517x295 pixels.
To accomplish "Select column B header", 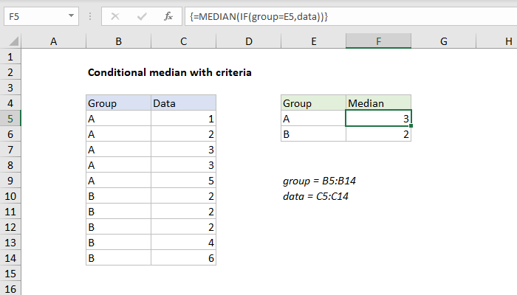I will tap(118, 41).
